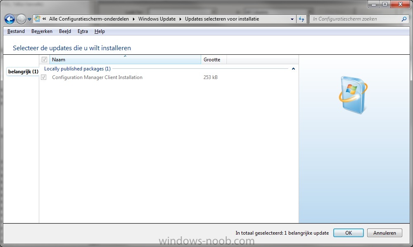Sort by the Grootte column header
413x247 pixels.
point(214,60)
